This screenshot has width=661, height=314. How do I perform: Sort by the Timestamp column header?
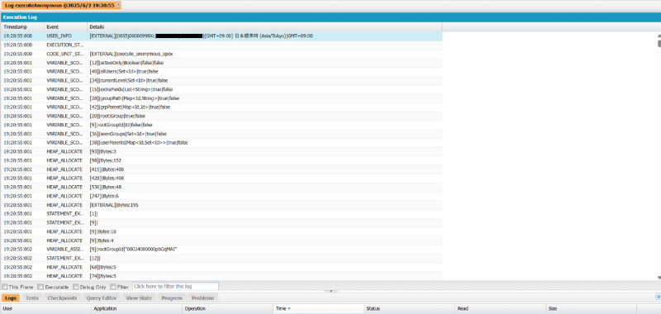(23, 27)
